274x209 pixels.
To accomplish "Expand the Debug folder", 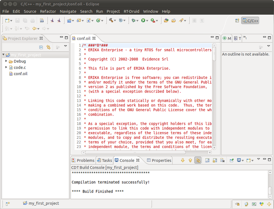I will 6,61.
